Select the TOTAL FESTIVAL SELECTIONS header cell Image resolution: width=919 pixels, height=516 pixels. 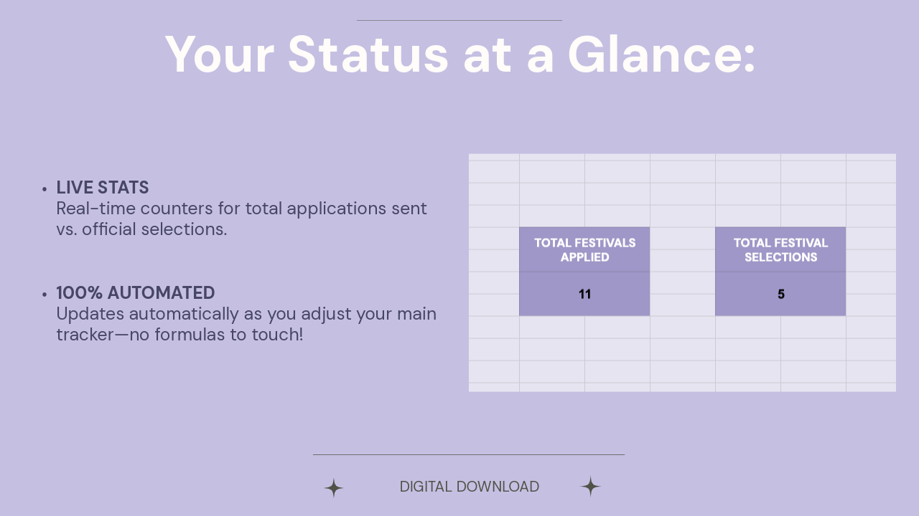(x=780, y=249)
